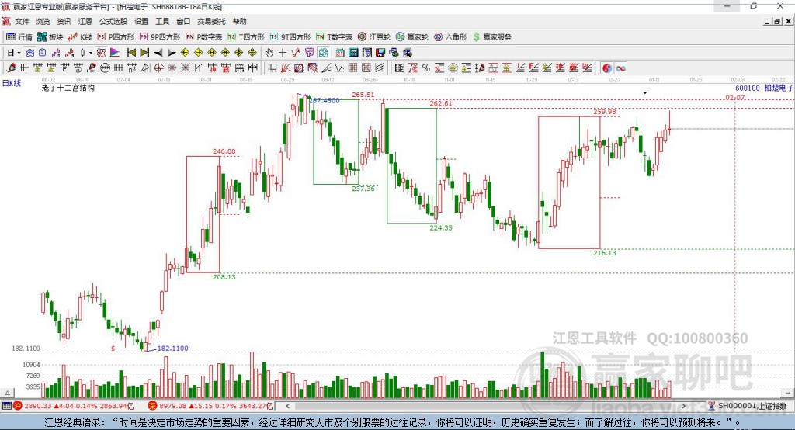Open the 文件 menu
795x430 pixels.
tap(22, 21)
